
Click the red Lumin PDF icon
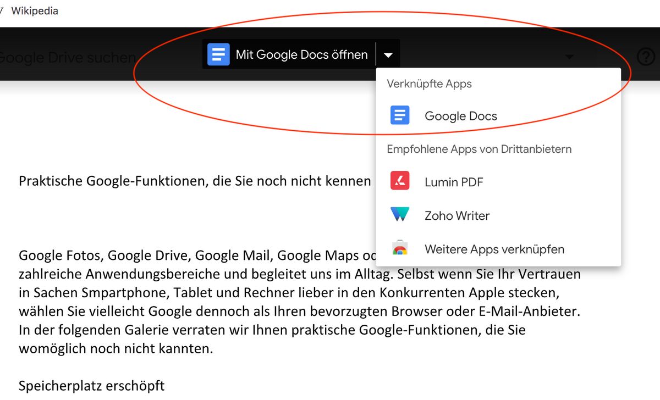[x=400, y=181]
